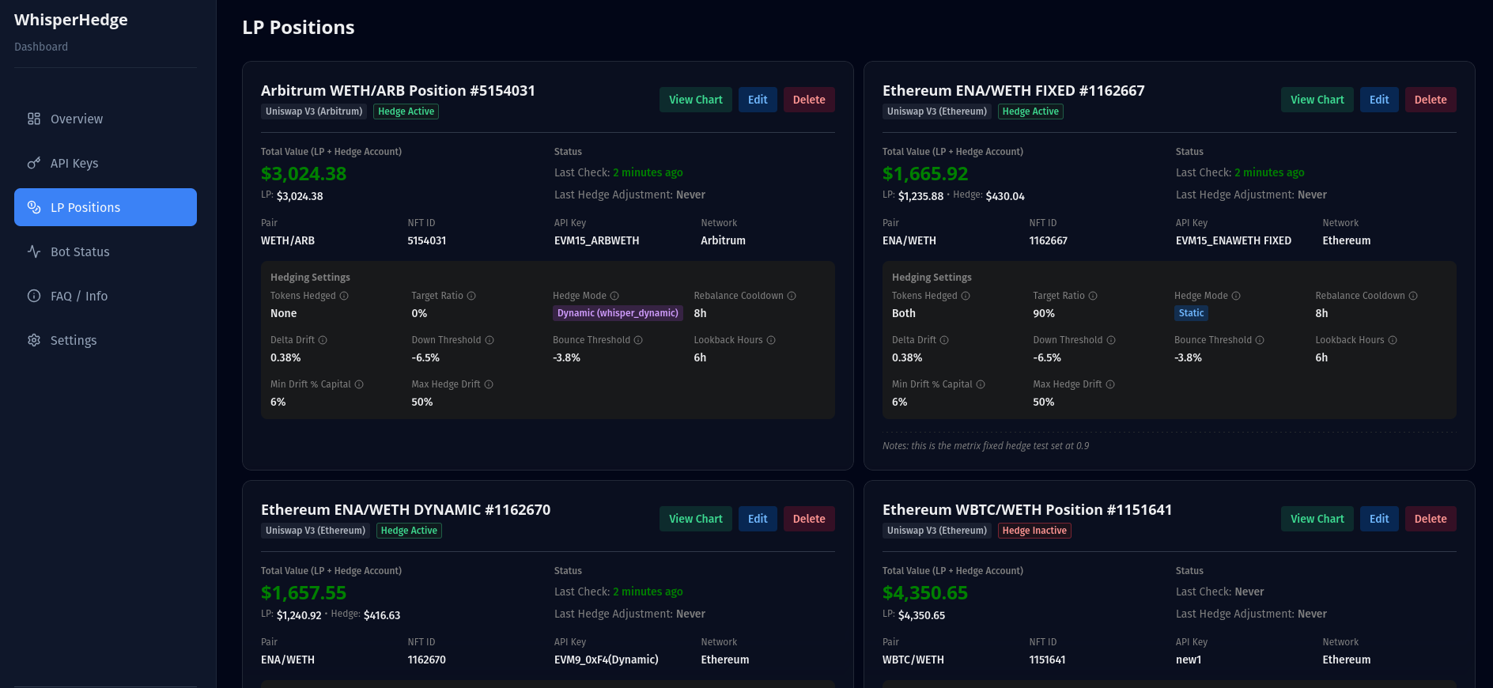This screenshot has height=688, width=1493.
Task: Click the Delta Drift info icon on the Arbitrum WETH/ARB card
Action: tap(323, 340)
